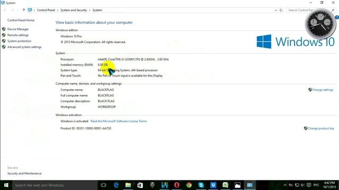Click the Remote settings shield icon
This screenshot has width=339, height=190.
(x=4, y=35)
